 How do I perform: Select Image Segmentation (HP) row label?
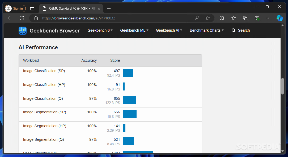(x=45, y=126)
